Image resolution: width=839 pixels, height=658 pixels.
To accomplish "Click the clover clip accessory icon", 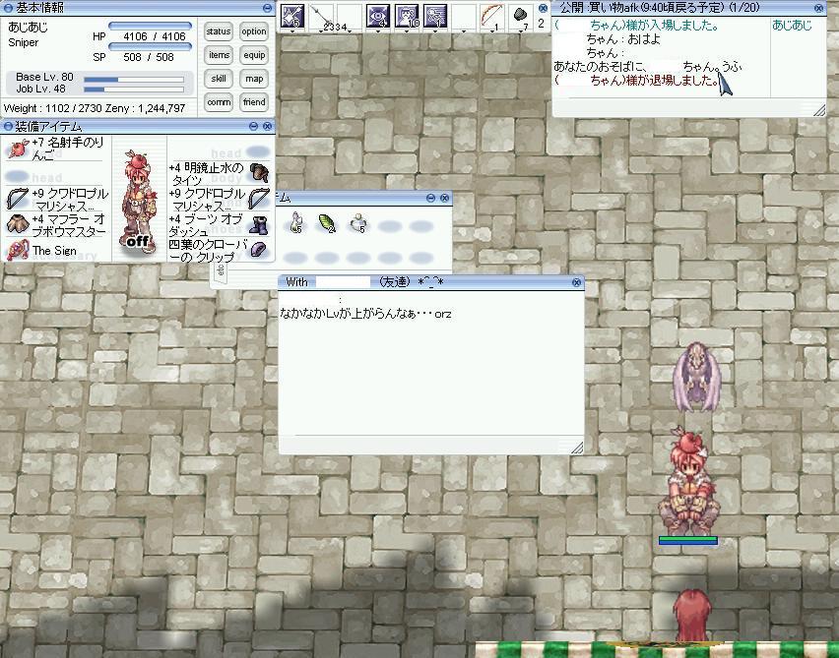I will pos(260,250).
